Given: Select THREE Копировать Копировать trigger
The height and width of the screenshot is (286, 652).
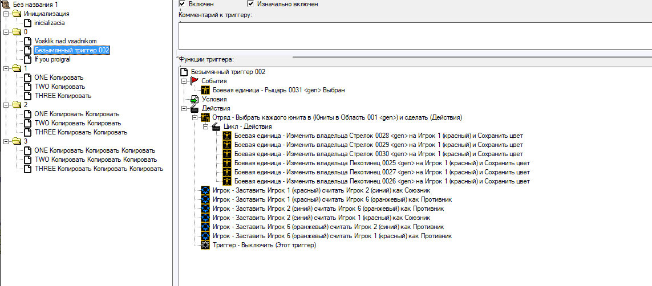Looking at the screenshot, I should 80,132.
